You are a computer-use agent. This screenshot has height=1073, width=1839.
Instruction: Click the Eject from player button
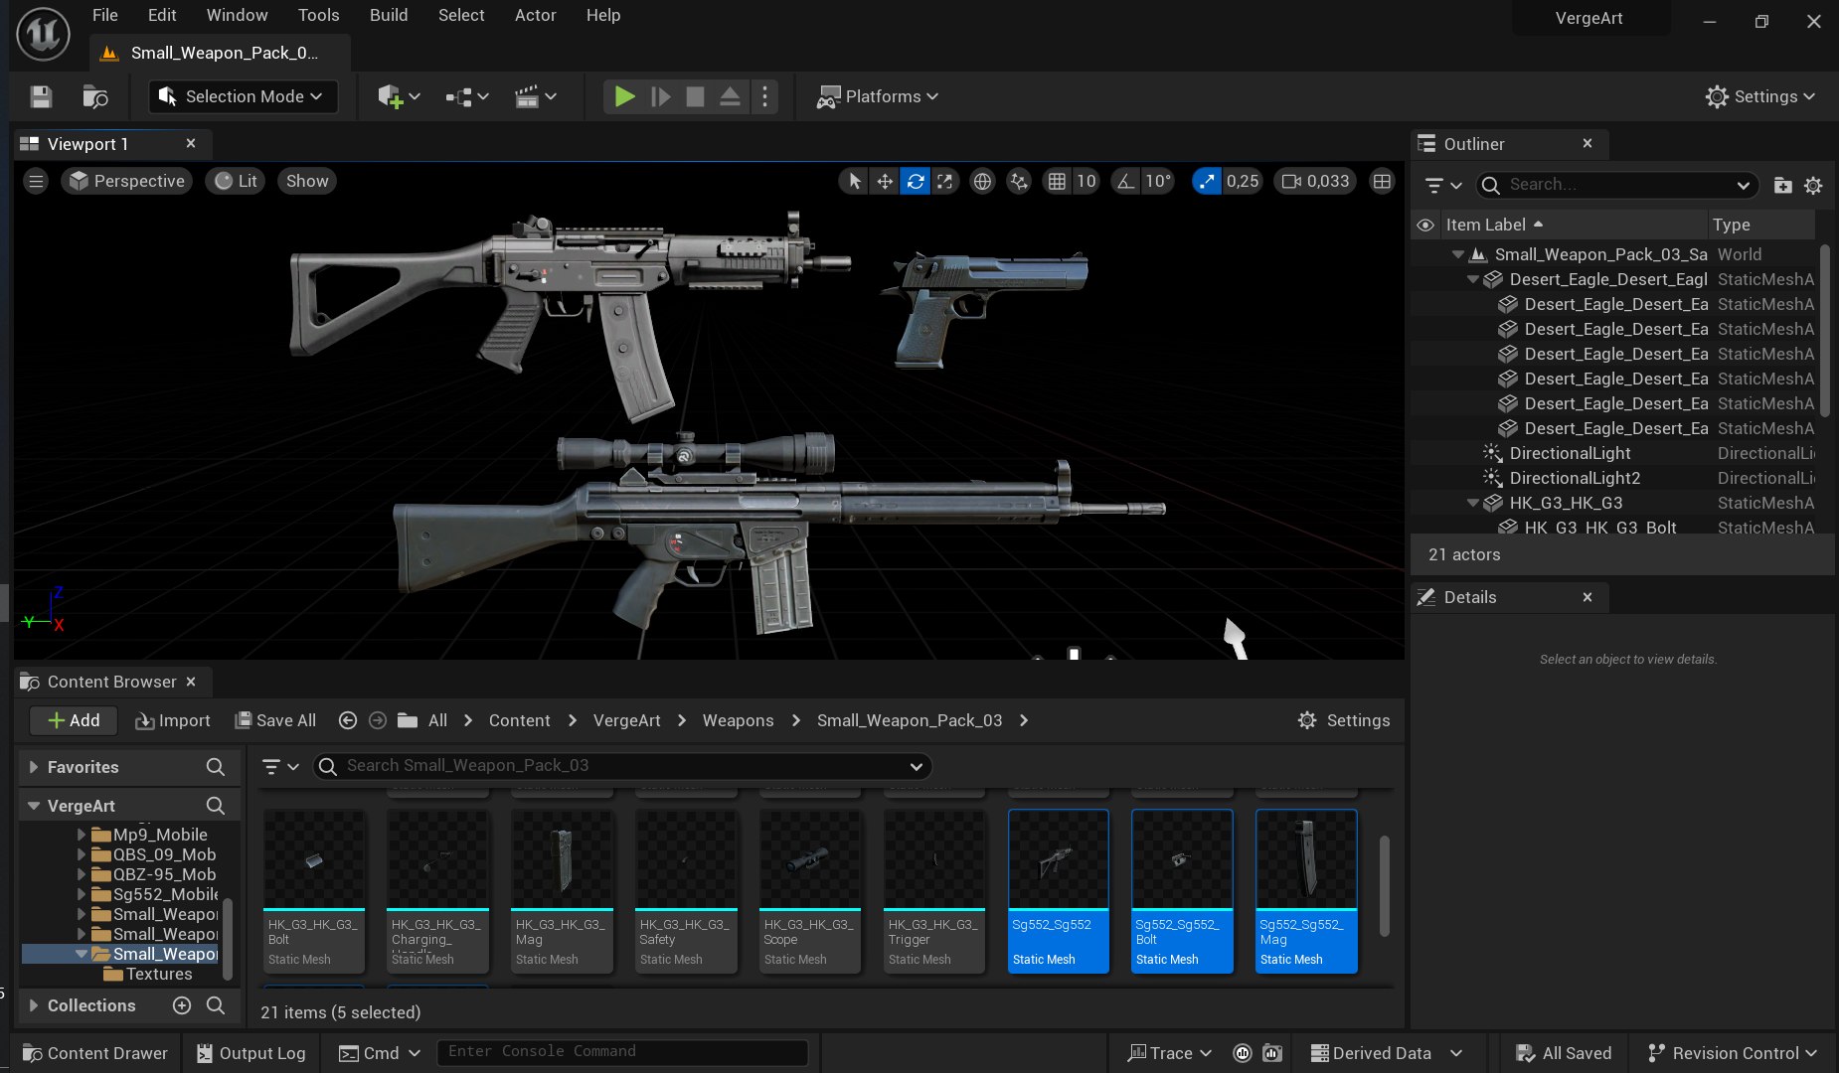click(730, 96)
